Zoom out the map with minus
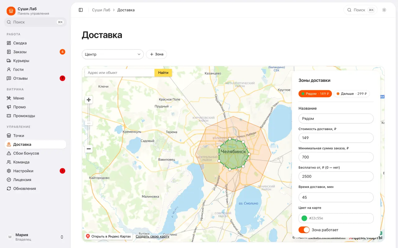Screen dimensions: 398x248 (89, 149)
